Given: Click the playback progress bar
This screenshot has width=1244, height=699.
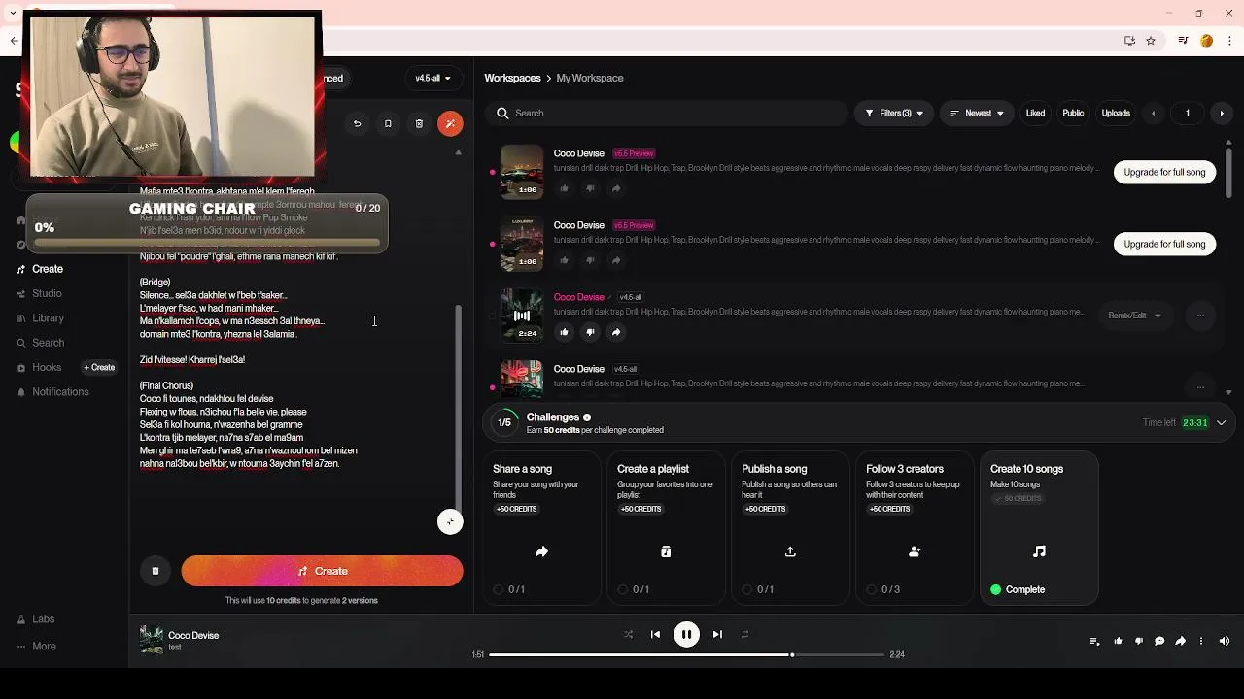Looking at the screenshot, I should click(686, 654).
